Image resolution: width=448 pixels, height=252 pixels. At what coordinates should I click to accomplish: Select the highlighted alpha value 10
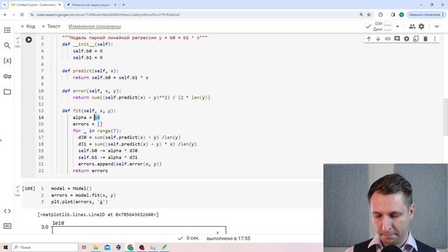tap(97, 118)
